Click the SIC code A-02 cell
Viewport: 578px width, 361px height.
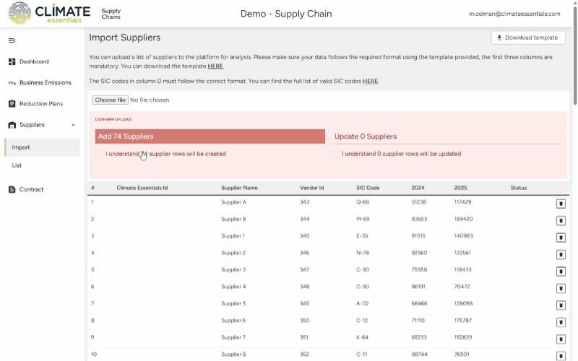pyautogui.click(x=363, y=304)
